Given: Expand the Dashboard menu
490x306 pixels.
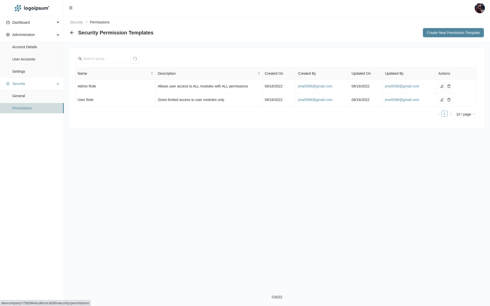Looking at the screenshot, I should [x=32, y=22].
